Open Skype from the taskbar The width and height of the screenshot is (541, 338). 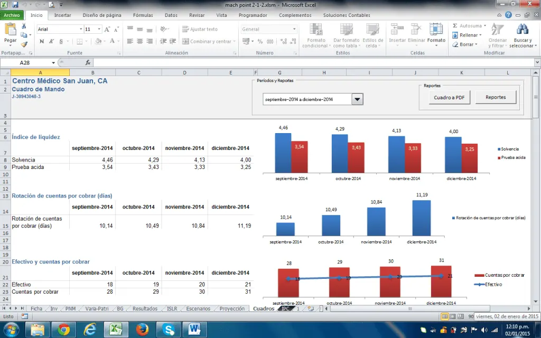click(x=169, y=330)
